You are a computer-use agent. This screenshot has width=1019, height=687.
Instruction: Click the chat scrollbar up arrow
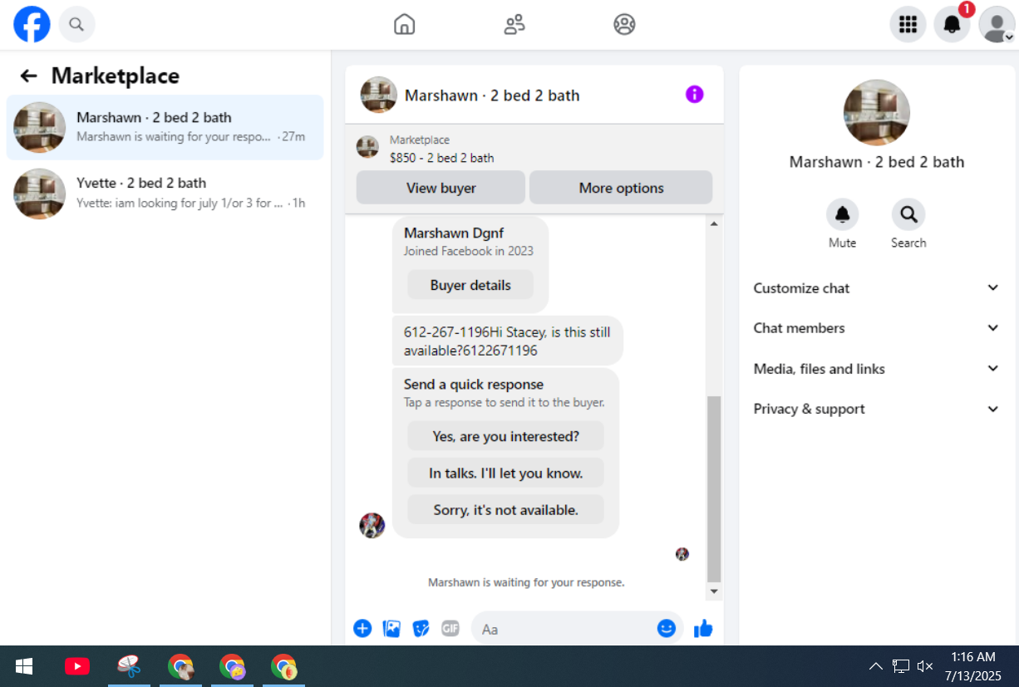[x=713, y=223]
